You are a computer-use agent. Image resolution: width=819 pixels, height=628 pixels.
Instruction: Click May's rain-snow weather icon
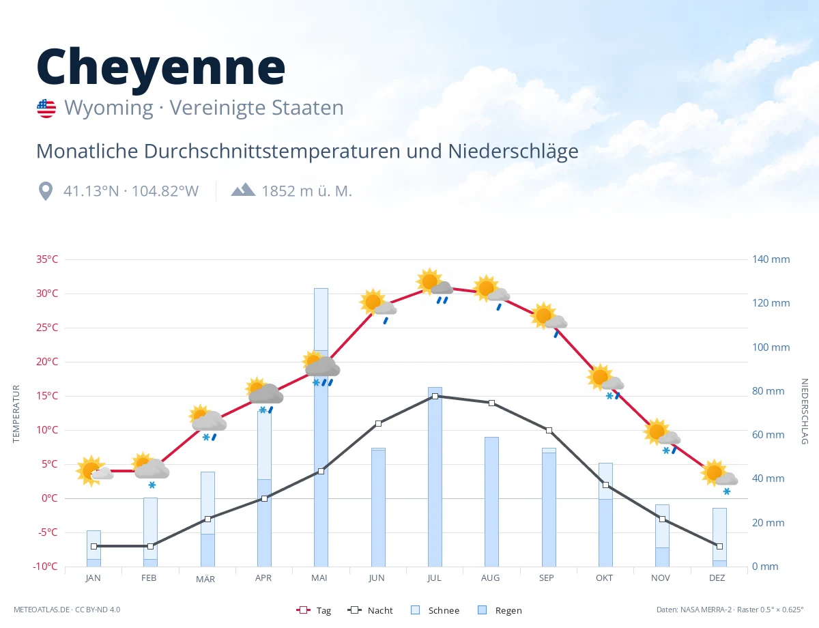pyautogui.click(x=321, y=368)
